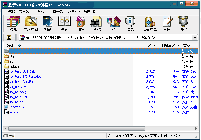Screen dimensions: 201x140
Task: Expand the address path dropdown
Action: (195, 38)
